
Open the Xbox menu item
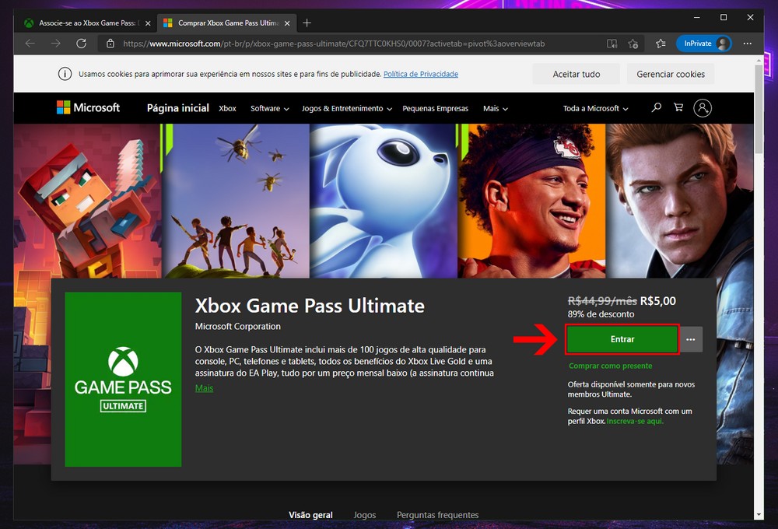pyautogui.click(x=227, y=108)
